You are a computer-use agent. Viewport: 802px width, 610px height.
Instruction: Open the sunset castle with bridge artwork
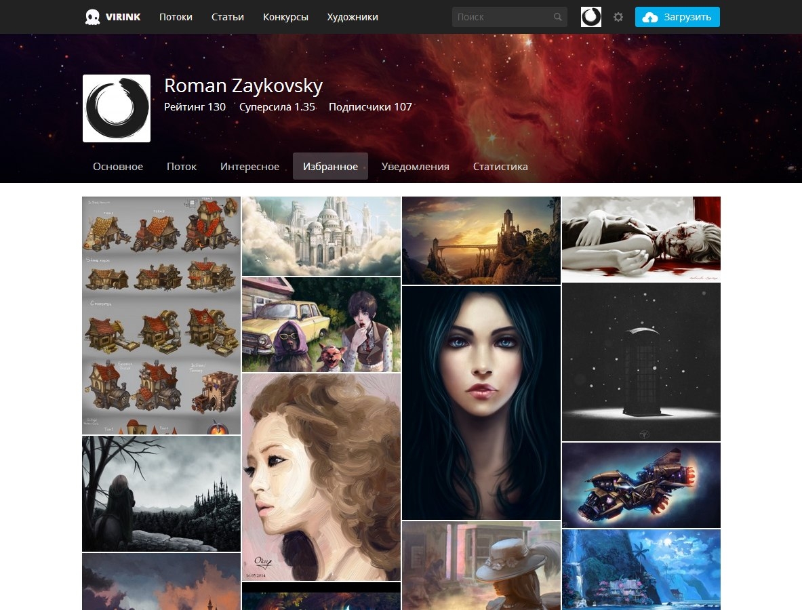pyautogui.click(x=481, y=241)
